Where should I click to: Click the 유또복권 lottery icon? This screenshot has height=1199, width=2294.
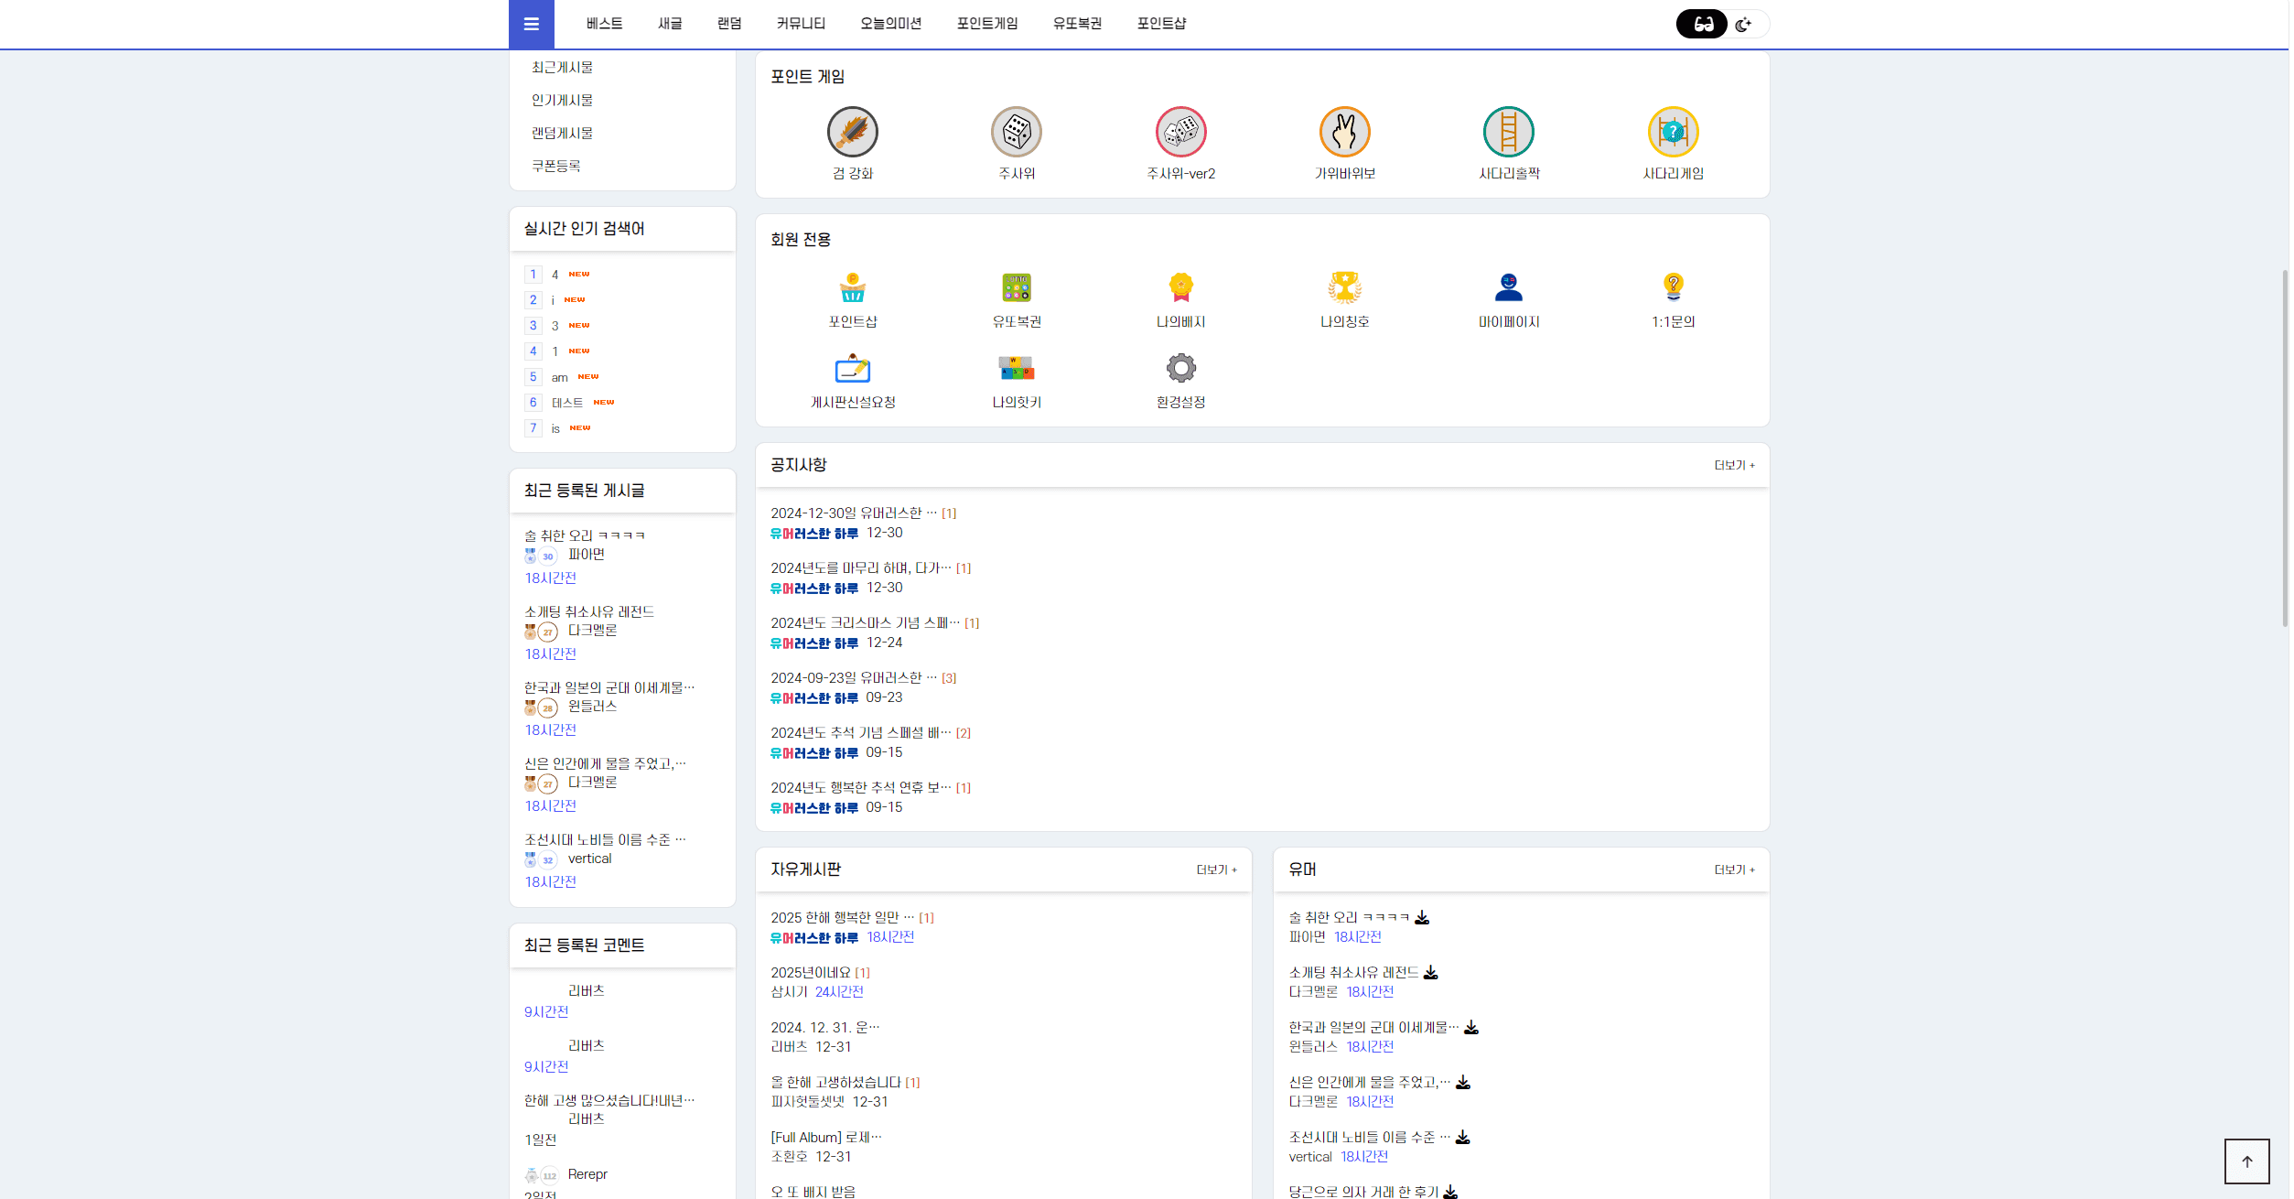(1016, 288)
